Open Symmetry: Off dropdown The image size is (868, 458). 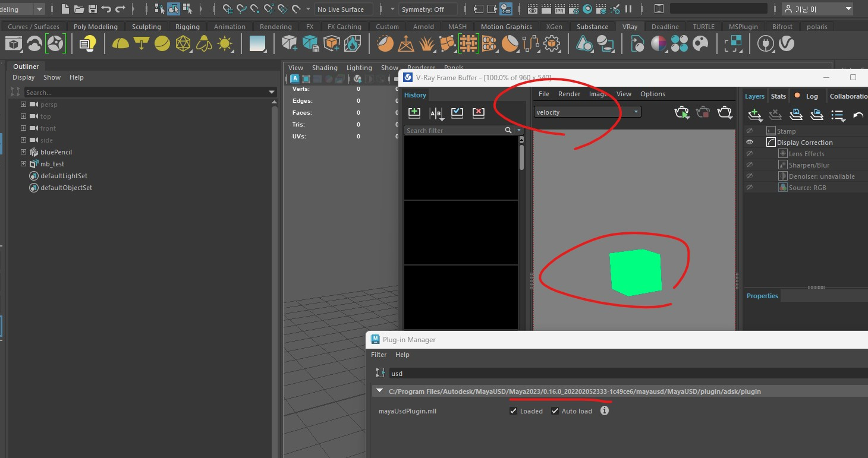pos(428,9)
